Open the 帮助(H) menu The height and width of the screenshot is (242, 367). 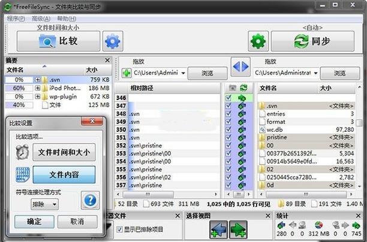pyautogui.click(x=67, y=19)
